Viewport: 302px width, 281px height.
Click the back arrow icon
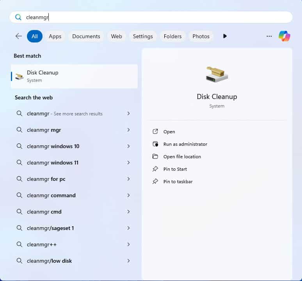point(19,36)
